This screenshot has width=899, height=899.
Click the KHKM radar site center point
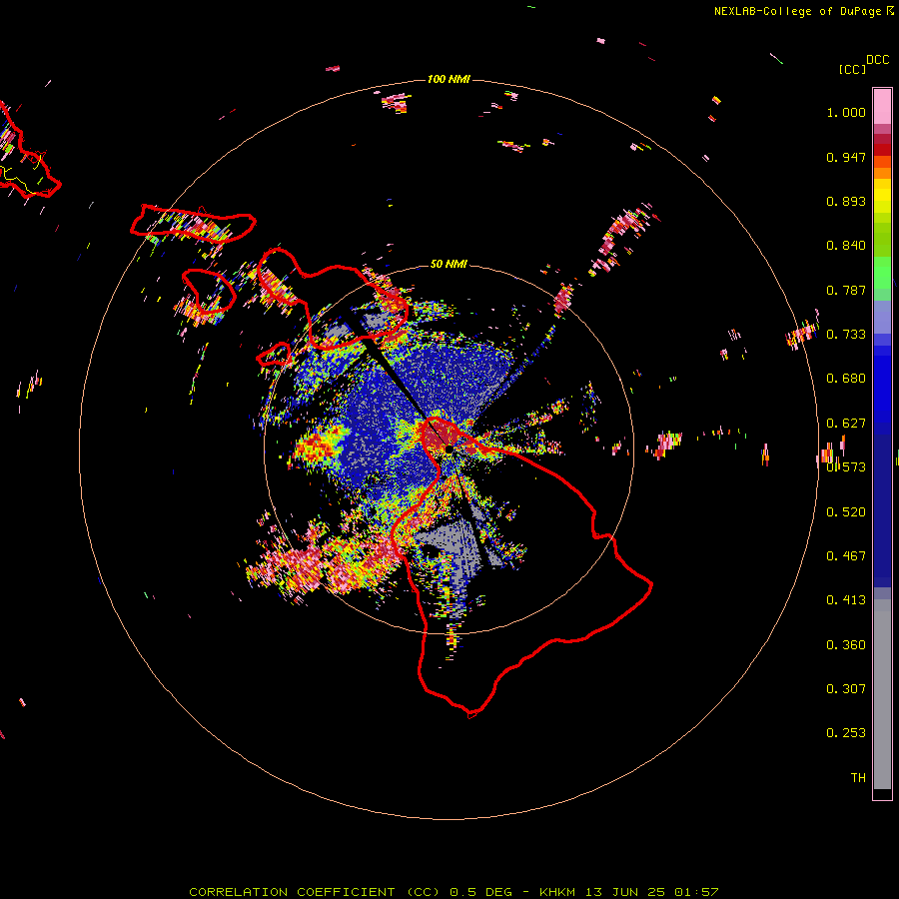tap(449, 449)
